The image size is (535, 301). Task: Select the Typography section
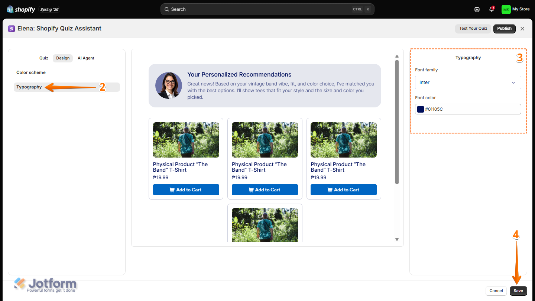[67, 87]
